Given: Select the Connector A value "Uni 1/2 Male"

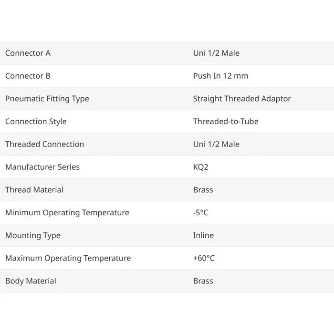Looking at the screenshot, I should coord(216,53).
